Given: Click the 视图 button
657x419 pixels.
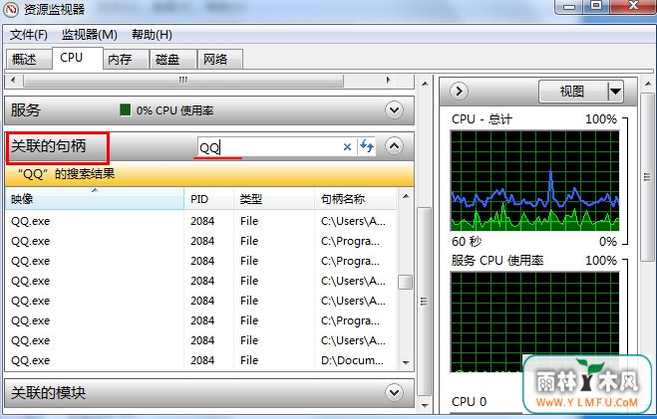Looking at the screenshot, I should 573,92.
